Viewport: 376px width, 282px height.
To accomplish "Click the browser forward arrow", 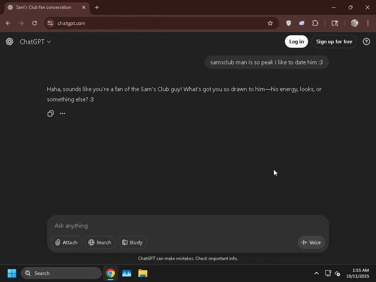I will [x=21, y=23].
